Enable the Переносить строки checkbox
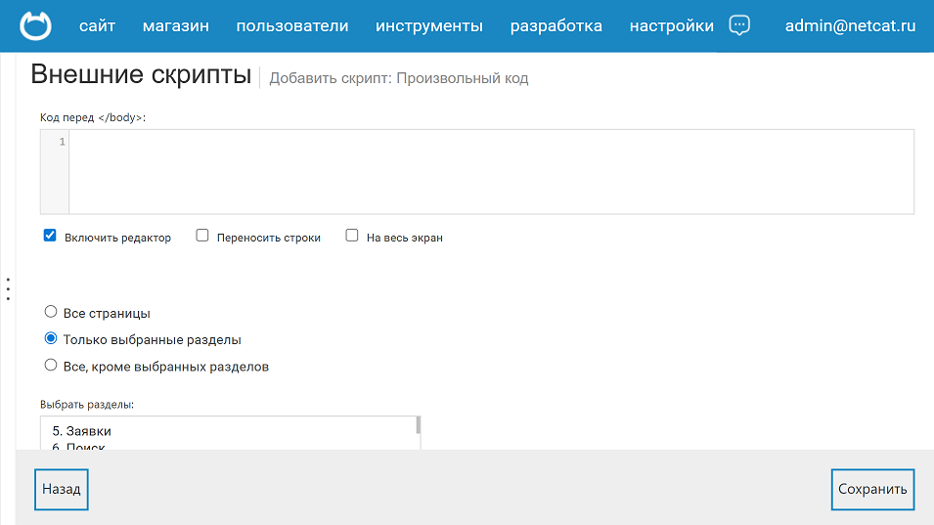The width and height of the screenshot is (934, 525). [x=202, y=236]
